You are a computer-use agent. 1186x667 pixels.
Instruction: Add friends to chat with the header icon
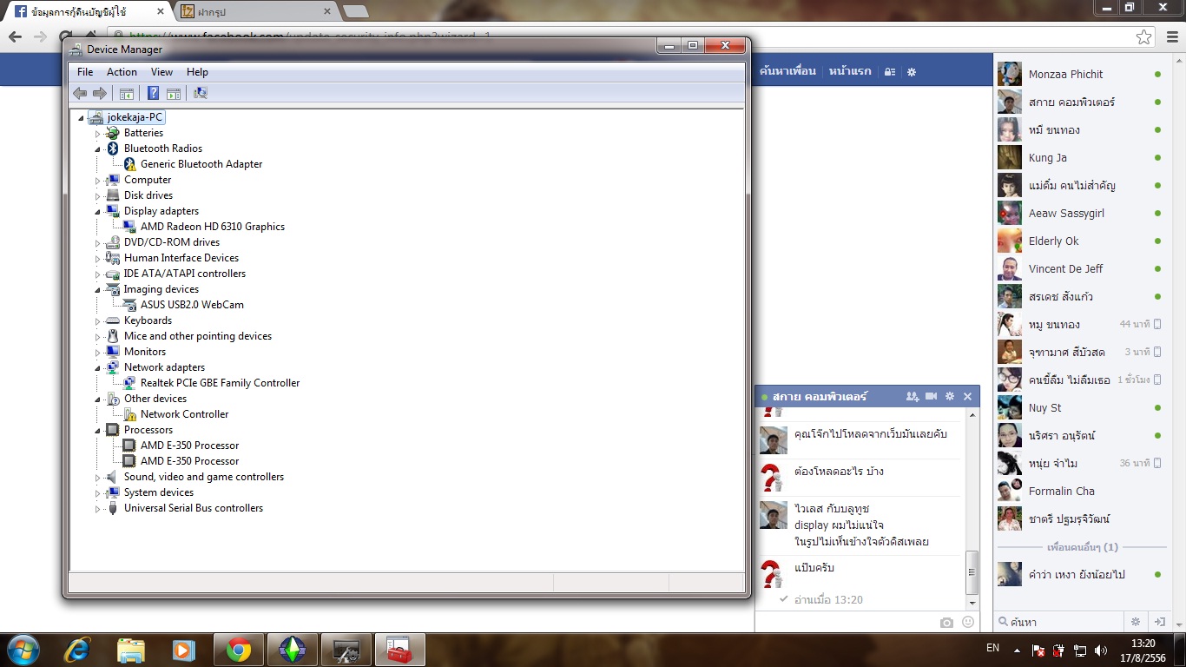coord(913,396)
